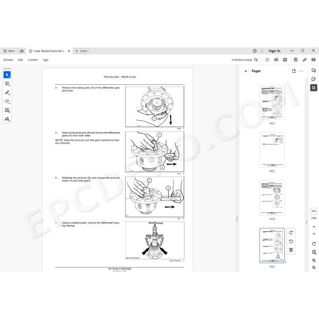Select page 1625 thumbnail

pos(272,245)
